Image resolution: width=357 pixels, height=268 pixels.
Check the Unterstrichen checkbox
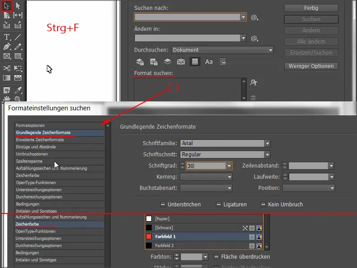click(163, 205)
